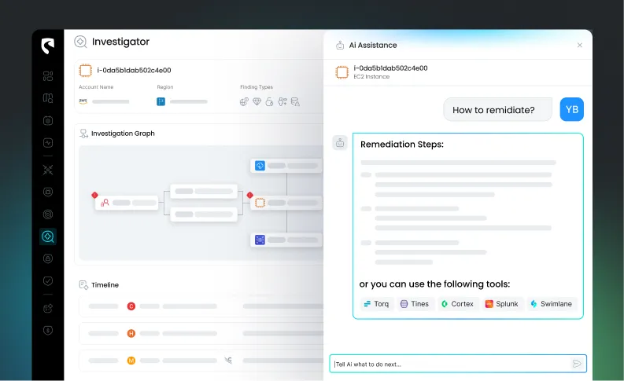Close the Ai Assistance panel
This screenshot has width=624, height=381.
pyautogui.click(x=580, y=46)
